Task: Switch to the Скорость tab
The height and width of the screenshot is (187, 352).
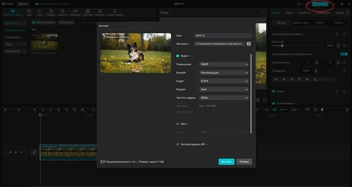Action: click(304, 13)
